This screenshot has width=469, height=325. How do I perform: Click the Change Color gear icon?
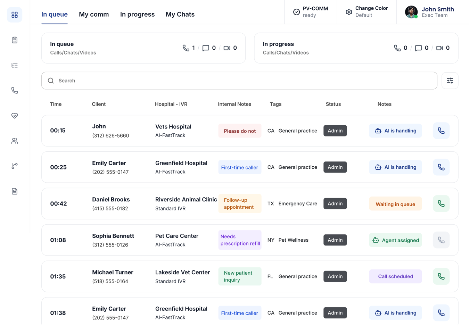(x=349, y=12)
